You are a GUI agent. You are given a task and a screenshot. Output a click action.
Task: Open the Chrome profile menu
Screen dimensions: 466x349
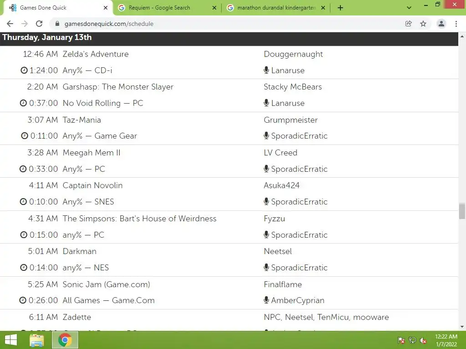pos(441,24)
